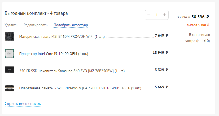Click the Samsung 860 EVO SSD thumbnail
Screen dimensions: 219x116
(x=9, y=70)
